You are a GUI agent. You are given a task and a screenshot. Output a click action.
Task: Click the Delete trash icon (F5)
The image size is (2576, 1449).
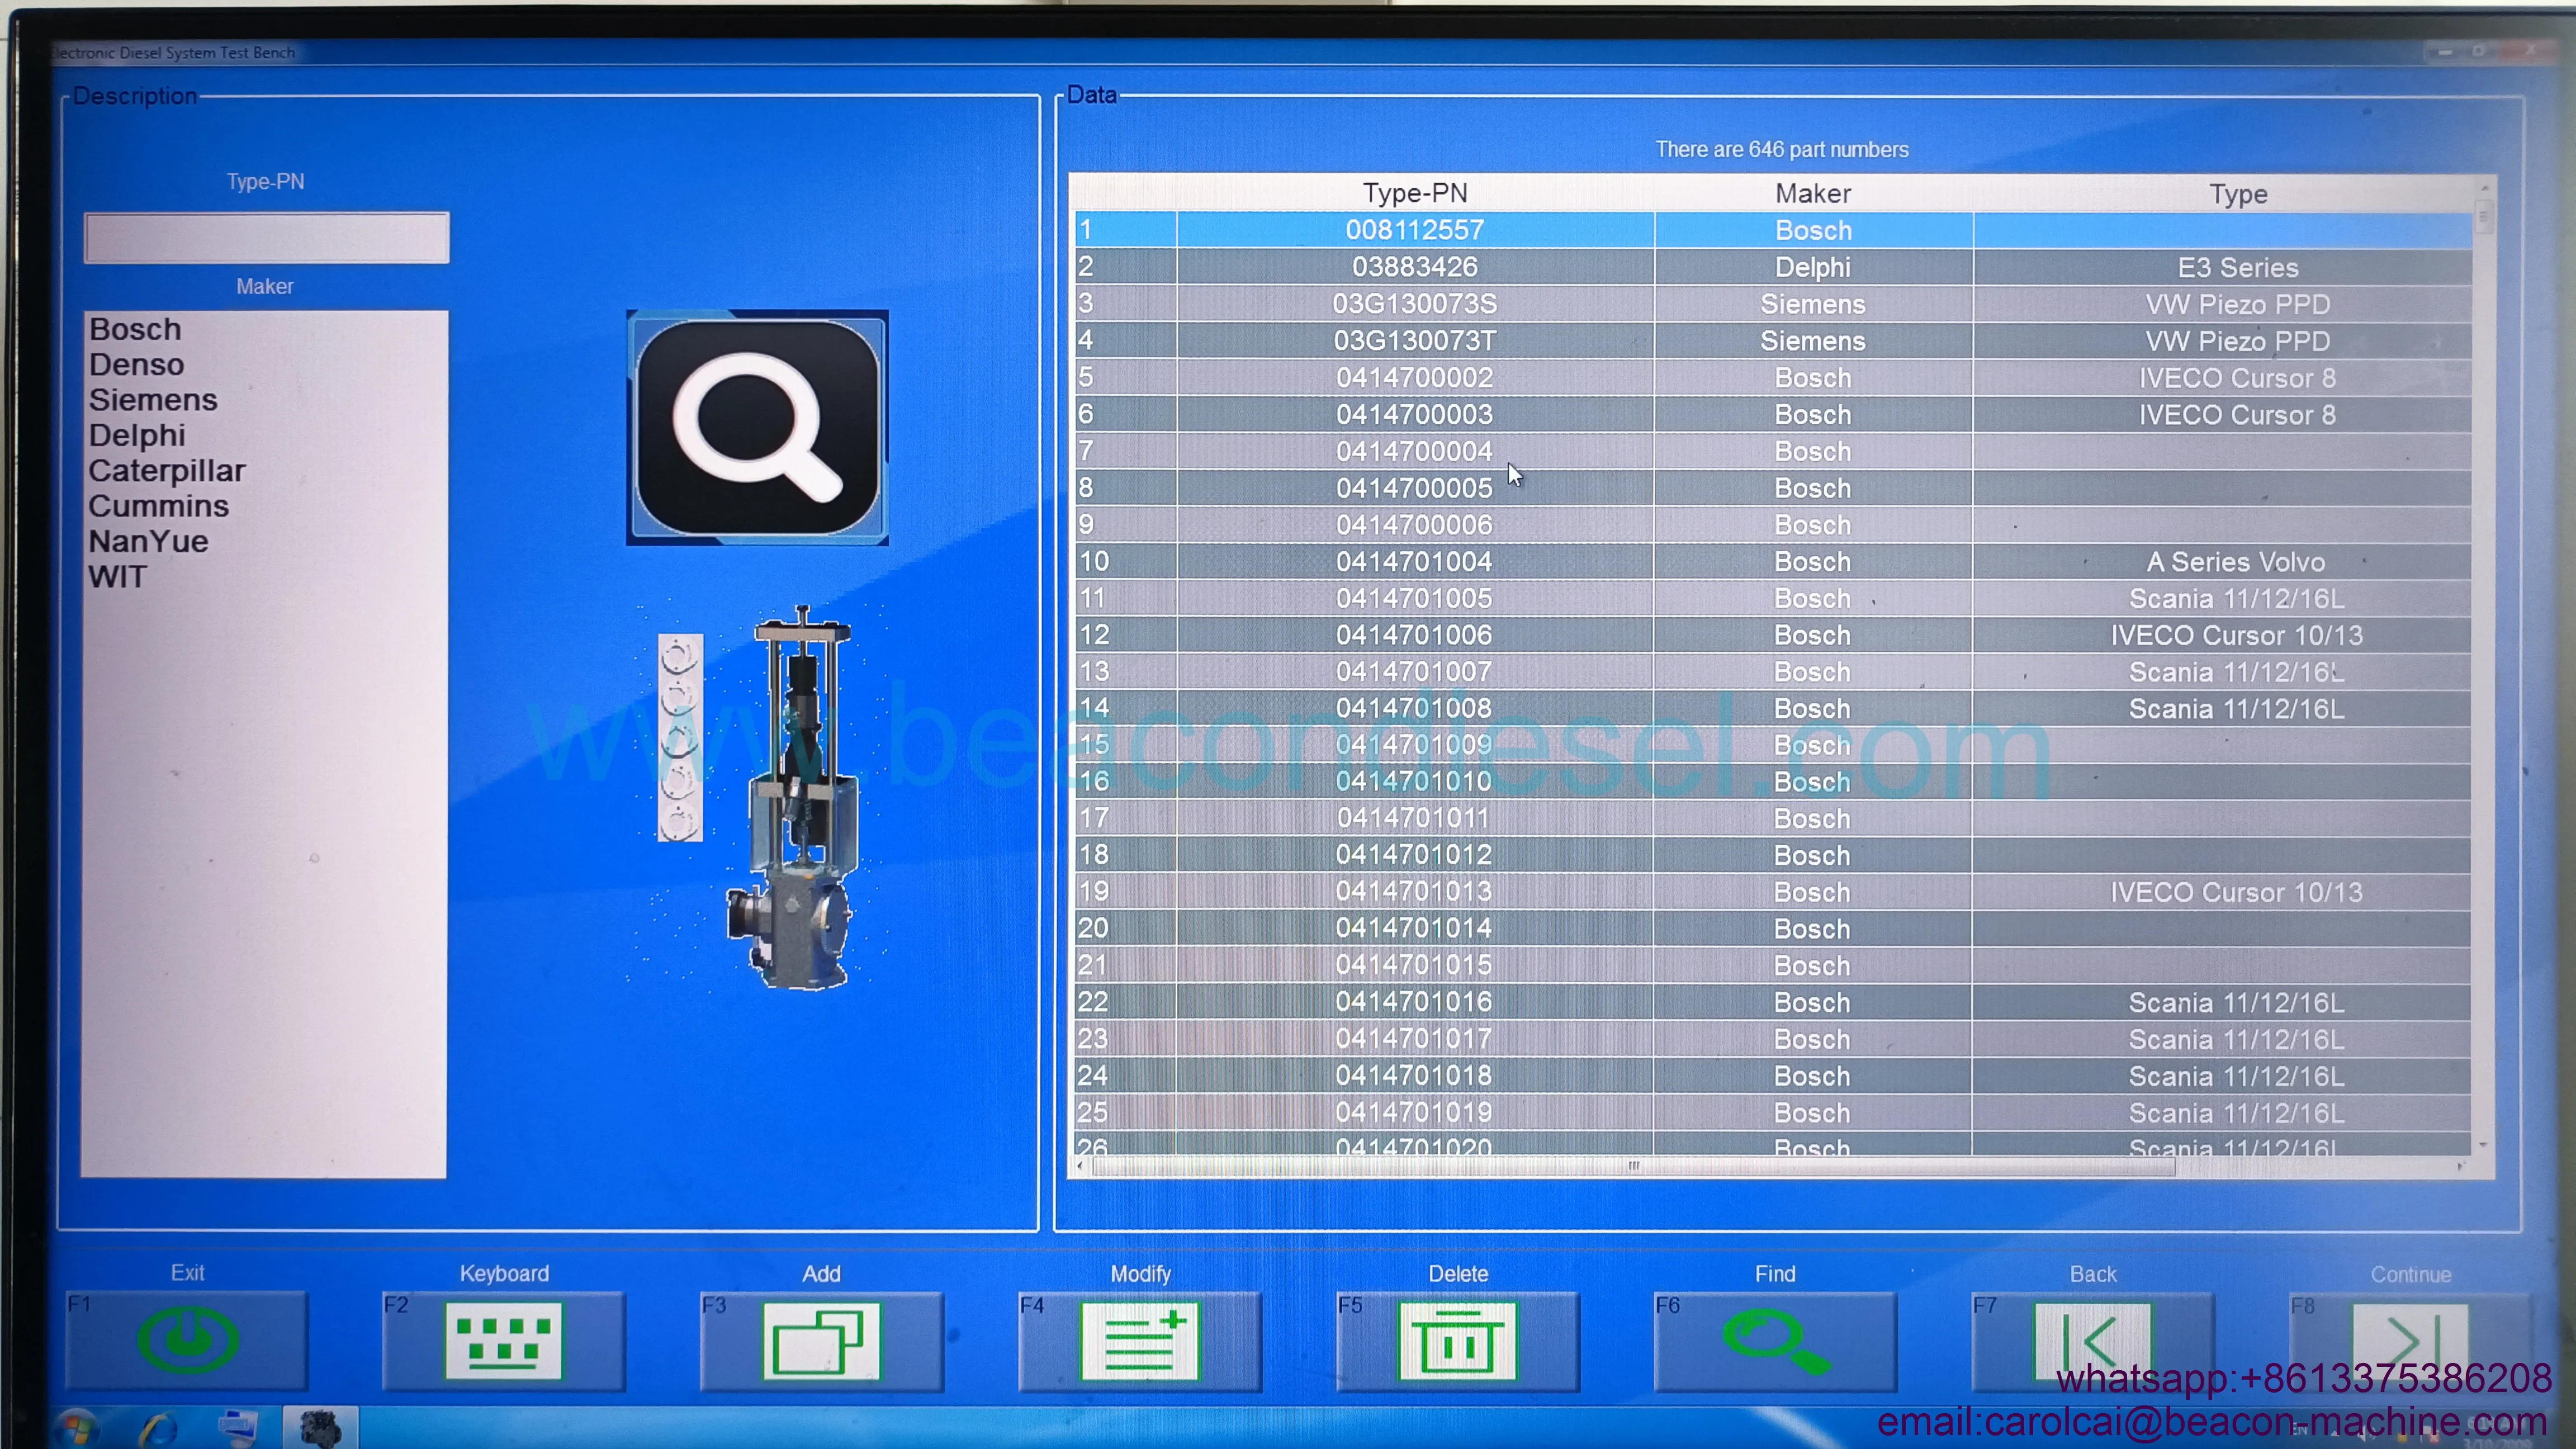point(1457,1340)
